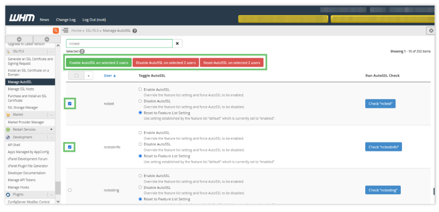Open the select-all checkbox dropdown arrow

[x=88, y=75]
